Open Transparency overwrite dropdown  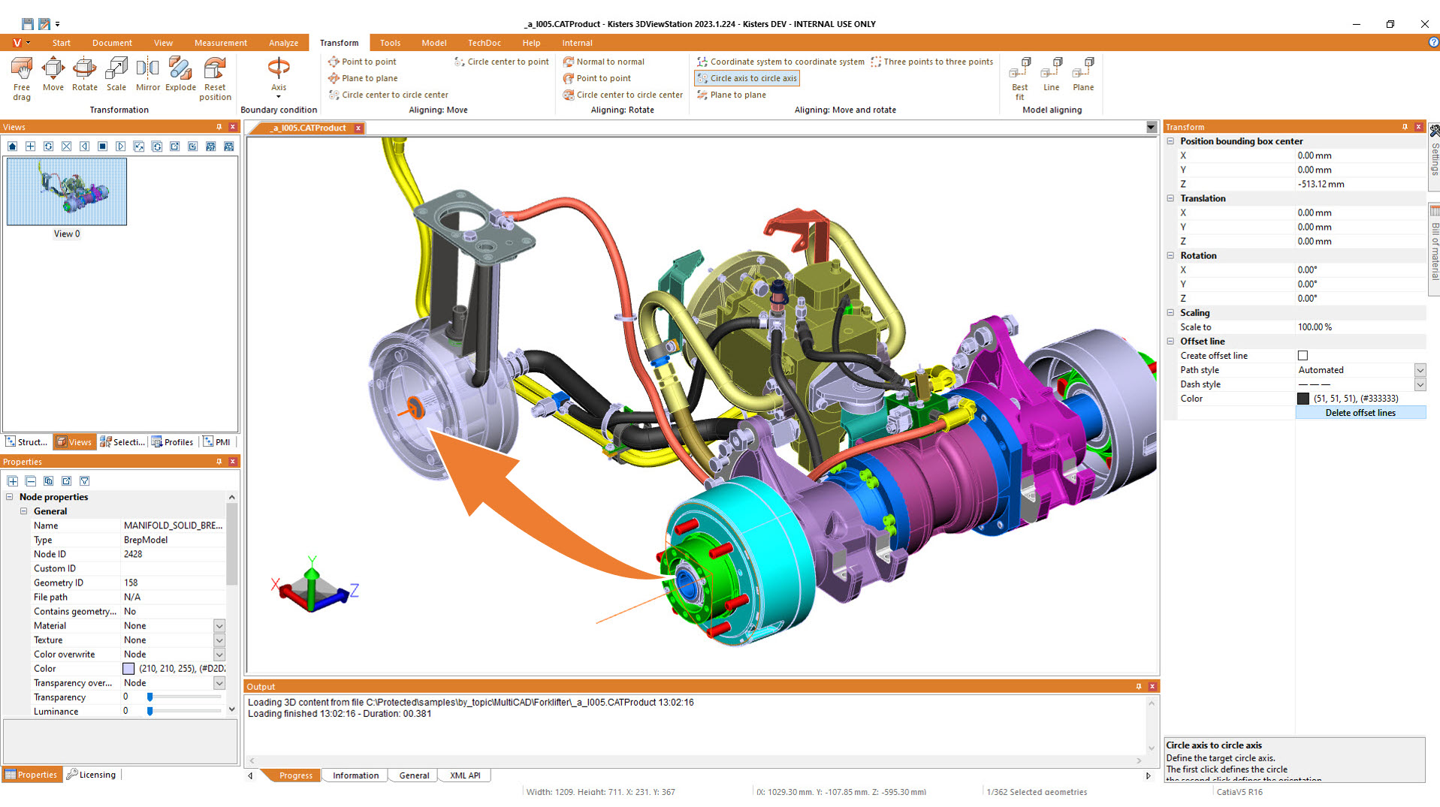click(x=219, y=683)
